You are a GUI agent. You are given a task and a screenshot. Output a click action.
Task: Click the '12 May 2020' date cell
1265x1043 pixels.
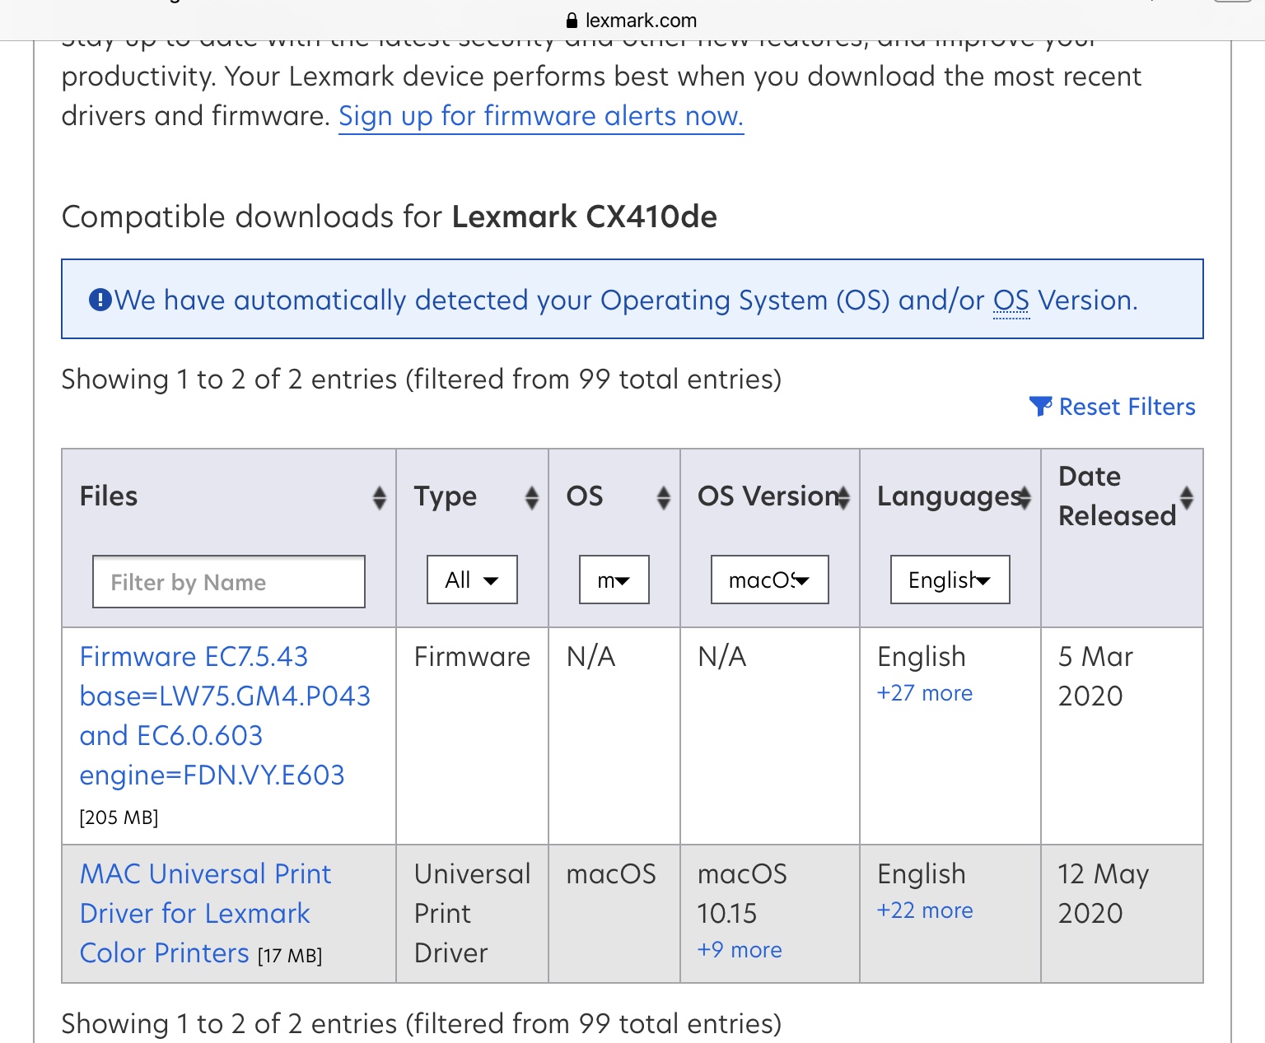1103,893
